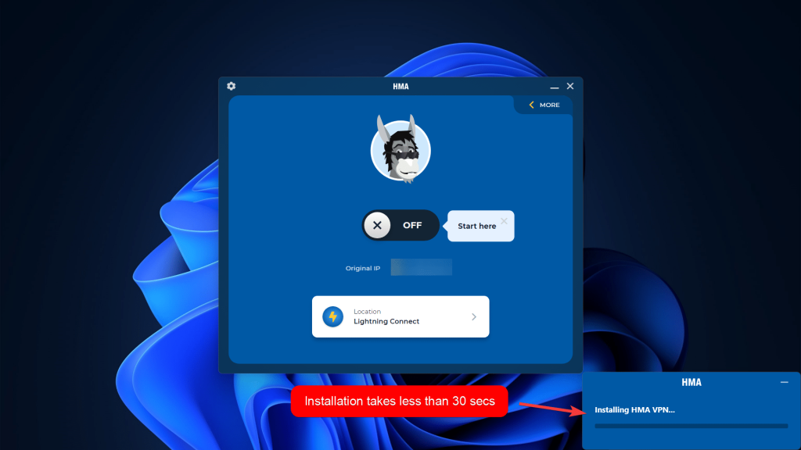Open the Lightning Connect location selector
Screen dimensions: 801x450
click(400, 316)
